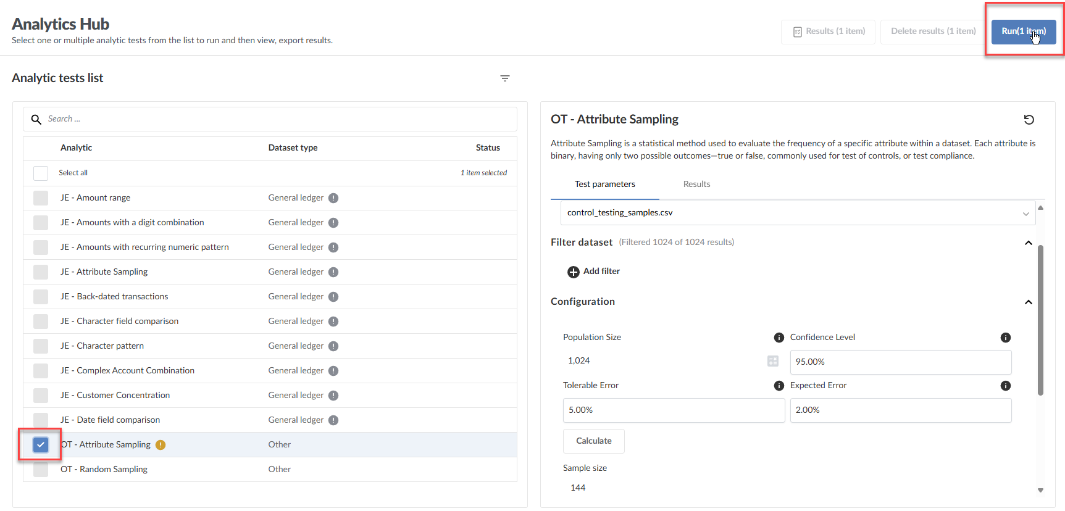Click the '1 item selected' text

click(483, 173)
